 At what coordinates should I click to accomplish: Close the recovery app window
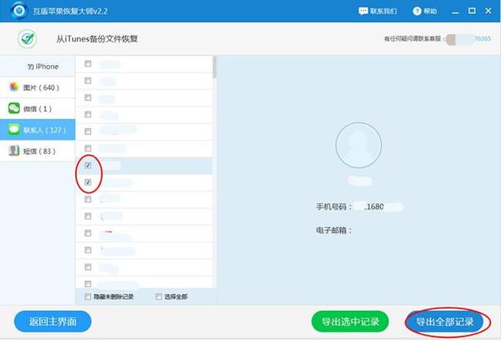488,11
